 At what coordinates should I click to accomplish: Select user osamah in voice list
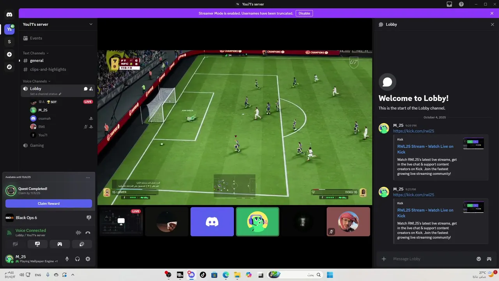pyautogui.click(x=62, y=118)
